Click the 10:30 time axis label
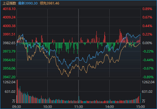The image size is (157, 109). pyautogui.click(x=47, y=107)
